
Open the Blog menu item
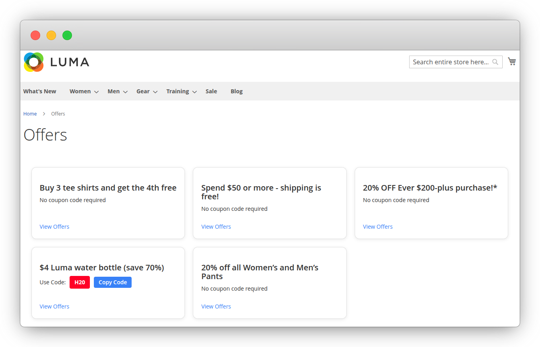[x=237, y=91]
